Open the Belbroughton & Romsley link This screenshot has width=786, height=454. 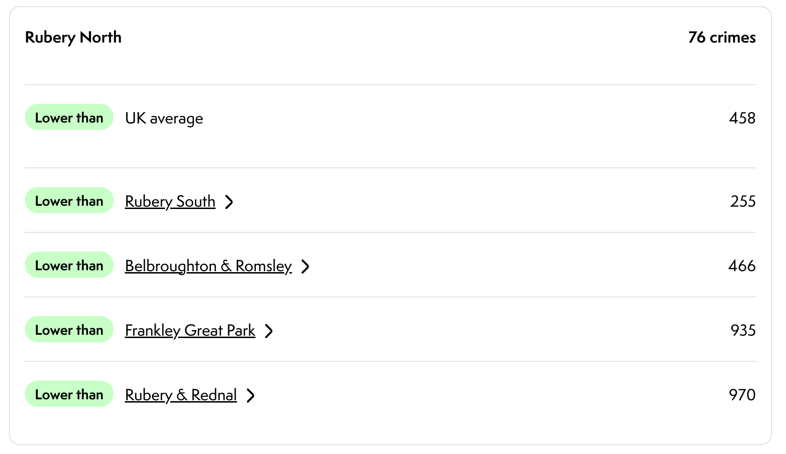coord(208,266)
